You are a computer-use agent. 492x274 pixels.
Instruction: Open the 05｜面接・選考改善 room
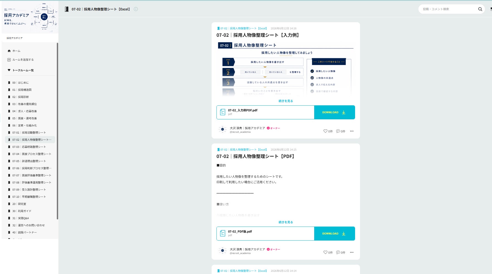[x=30, y=118]
